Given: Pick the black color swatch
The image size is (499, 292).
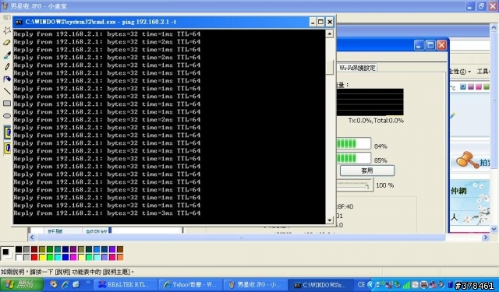Looking at the screenshot, I should (19, 249).
